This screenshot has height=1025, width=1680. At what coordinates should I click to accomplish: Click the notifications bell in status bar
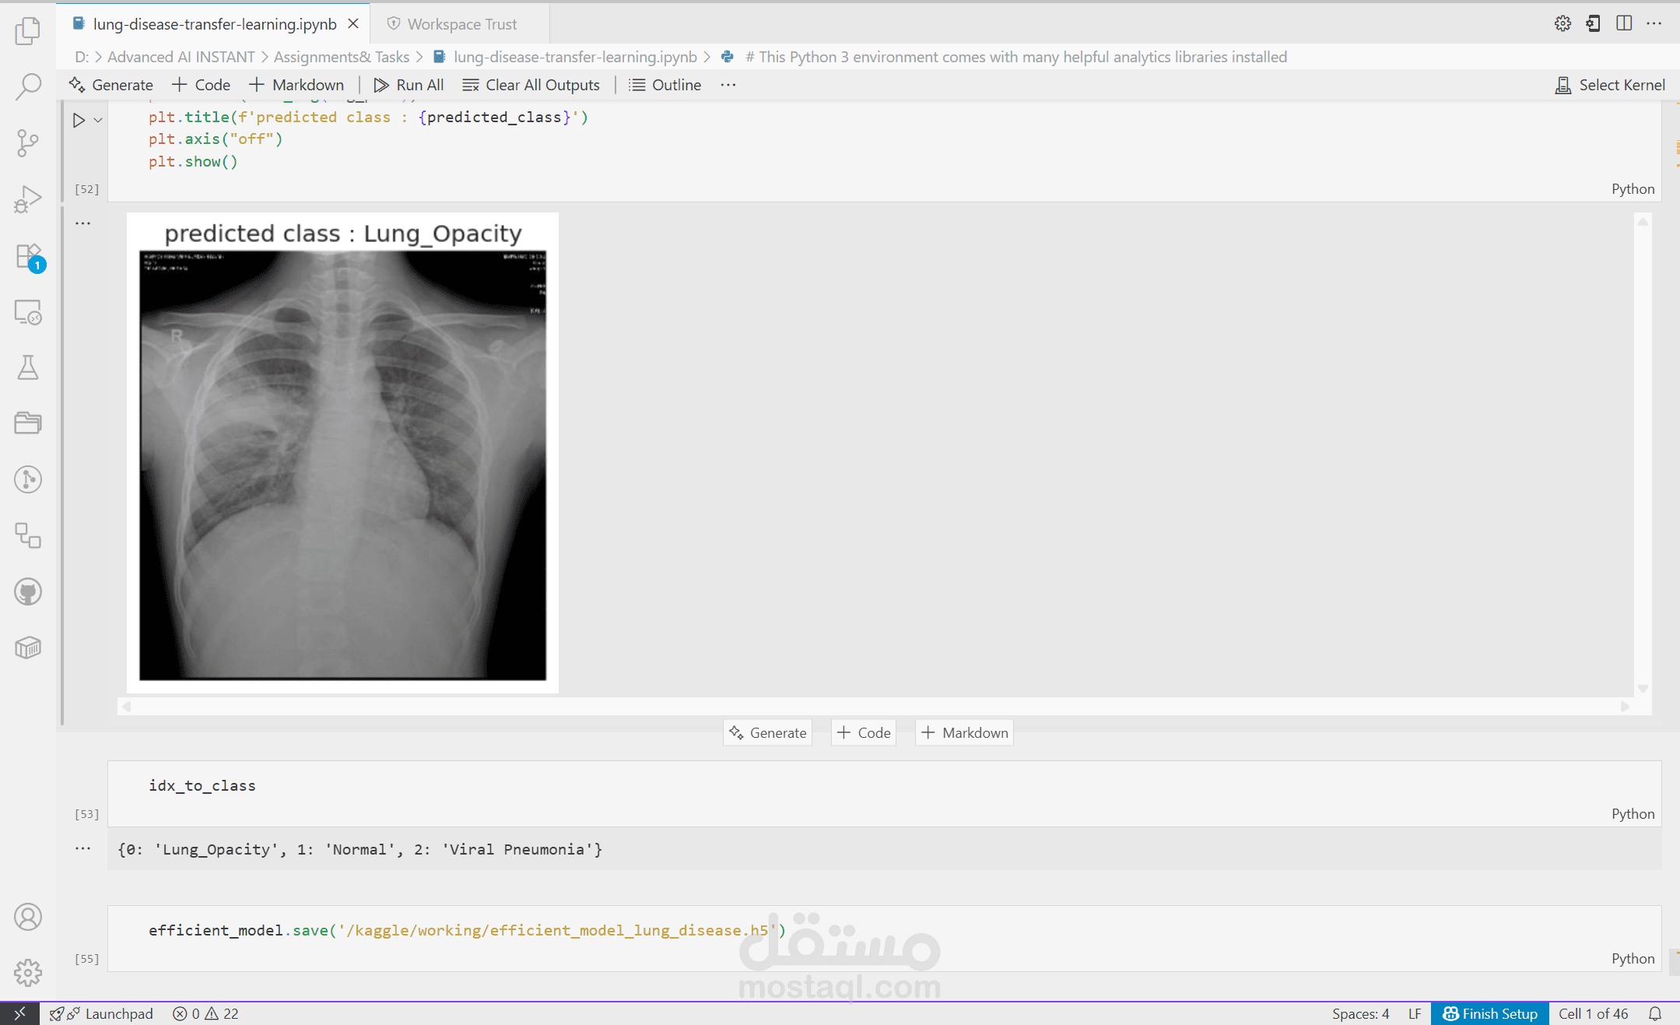(x=1655, y=1013)
